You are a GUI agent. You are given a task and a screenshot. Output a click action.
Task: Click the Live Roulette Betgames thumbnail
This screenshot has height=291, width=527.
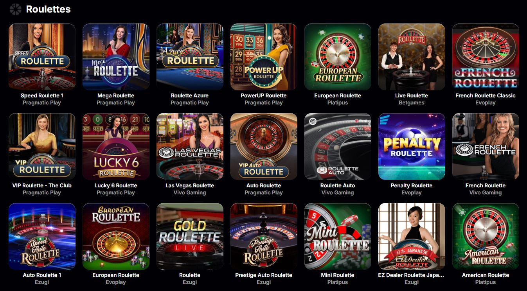click(412, 57)
